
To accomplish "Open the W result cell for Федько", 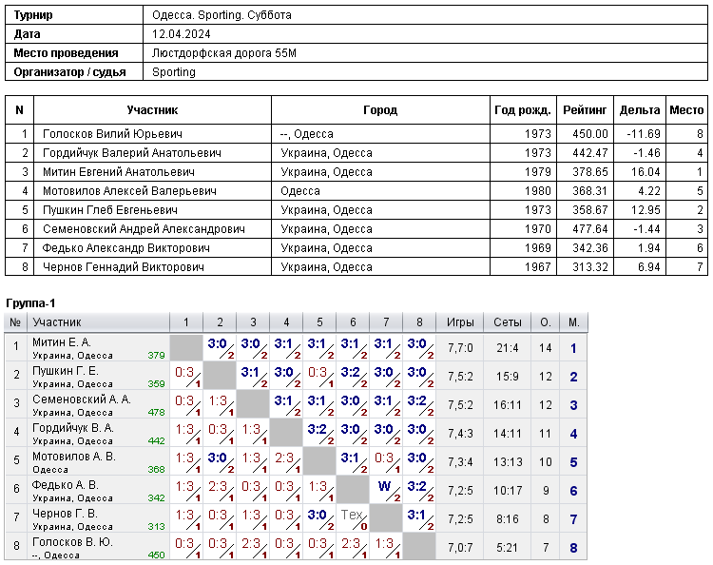I will pos(386,490).
